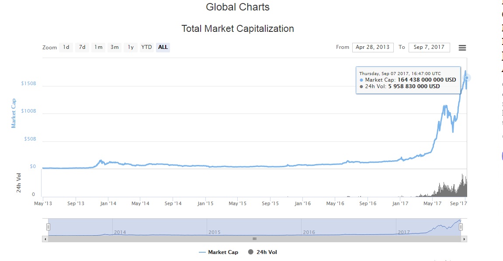This screenshot has height=261, width=503.
Task: Select the 1m zoom option
Action: pos(98,47)
